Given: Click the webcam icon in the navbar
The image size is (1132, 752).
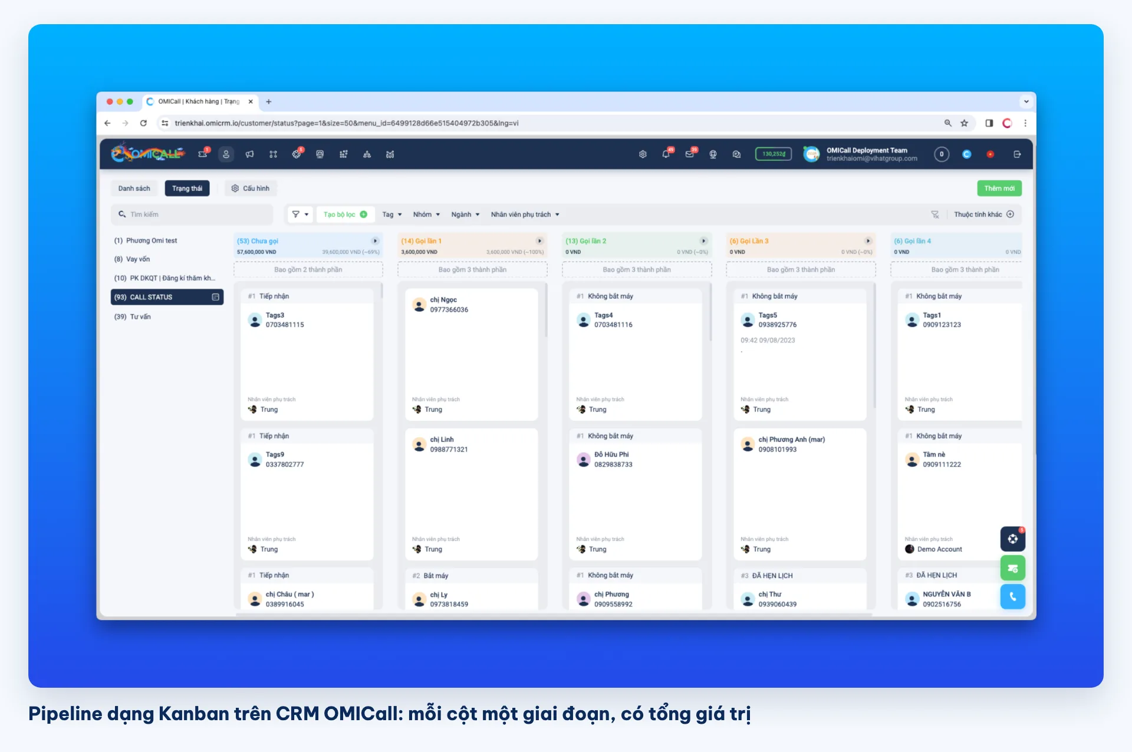Looking at the screenshot, I should pyautogui.click(x=713, y=154).
